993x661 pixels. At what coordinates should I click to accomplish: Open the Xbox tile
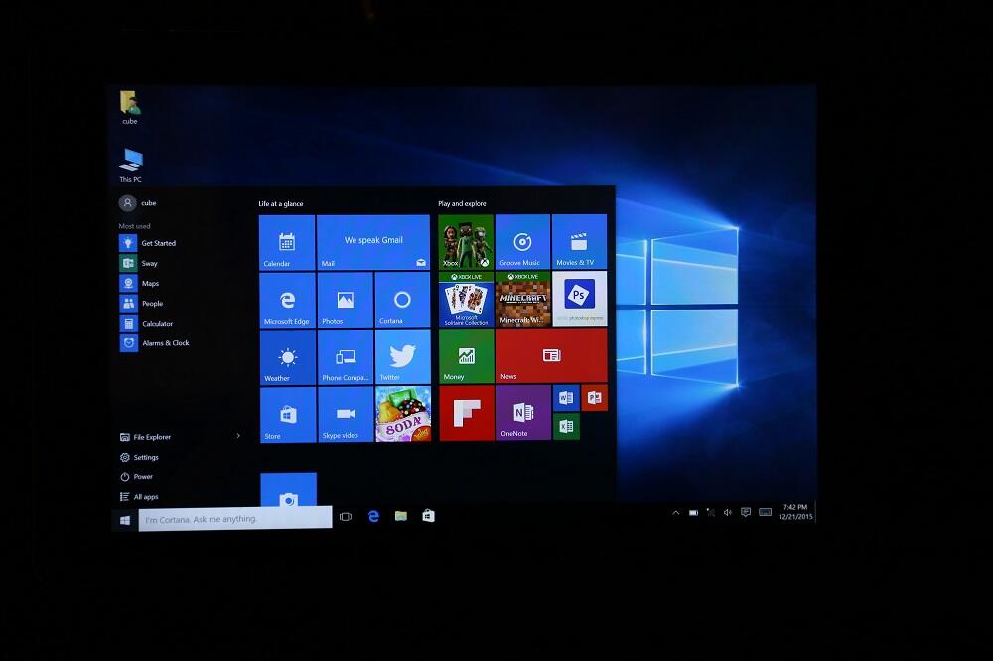[x=466, y=242]
